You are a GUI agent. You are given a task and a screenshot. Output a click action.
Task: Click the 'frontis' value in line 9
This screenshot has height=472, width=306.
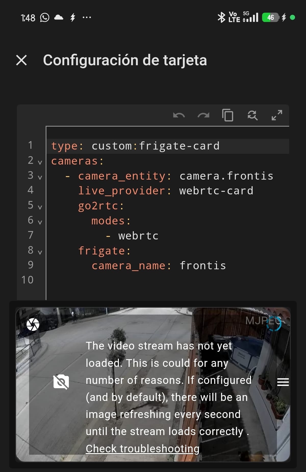coord(203,266)
